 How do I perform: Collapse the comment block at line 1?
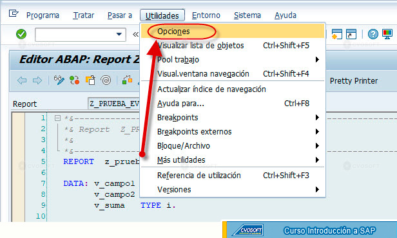(58, 118)
